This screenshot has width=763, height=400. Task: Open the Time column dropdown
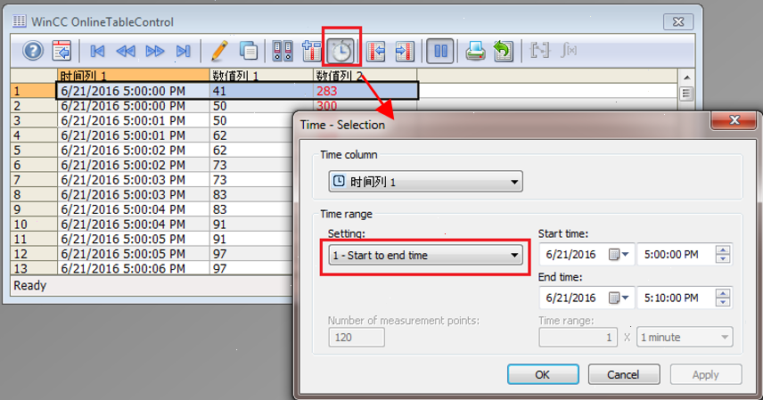(x=426, y=182)
